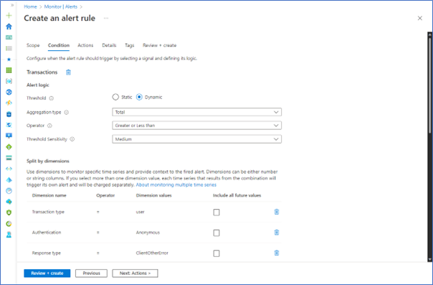Check Include all future values for Authentication
The image size is (433, 285).
click(x=217, y=233)
